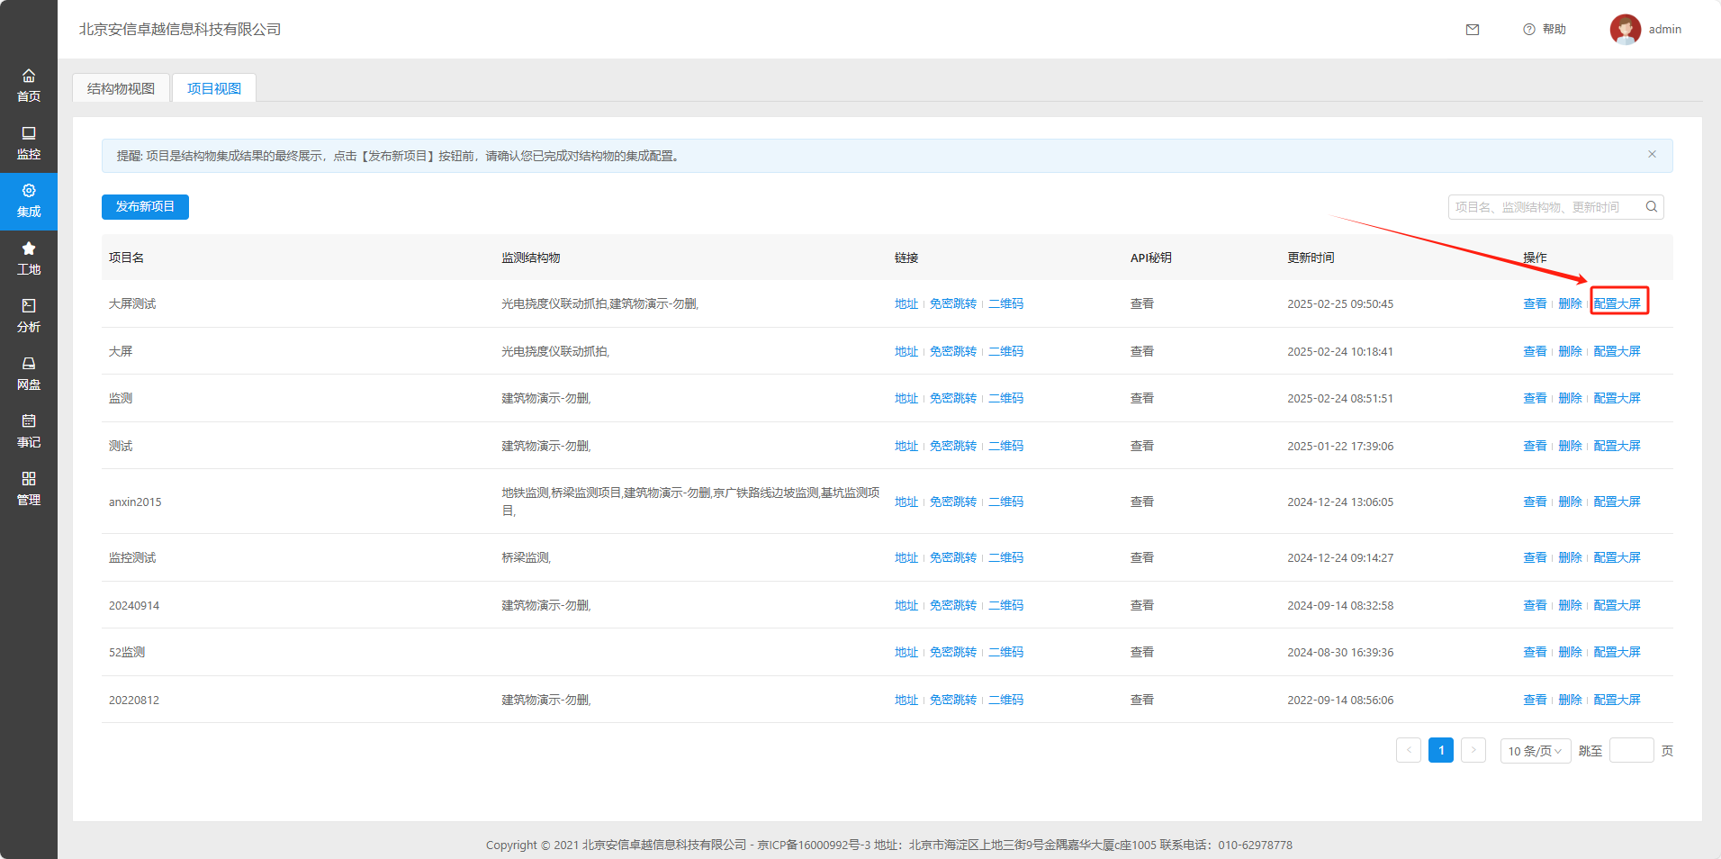
Task: Select the 项目视图 tab
Action: 214,88
